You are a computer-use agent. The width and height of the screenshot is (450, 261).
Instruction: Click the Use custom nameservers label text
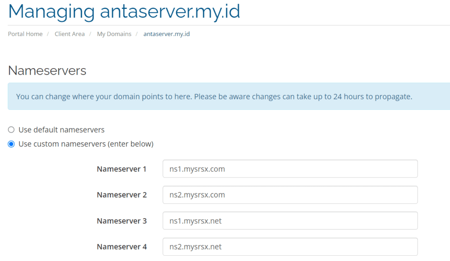pyautogui.click(x=86, y=144)
